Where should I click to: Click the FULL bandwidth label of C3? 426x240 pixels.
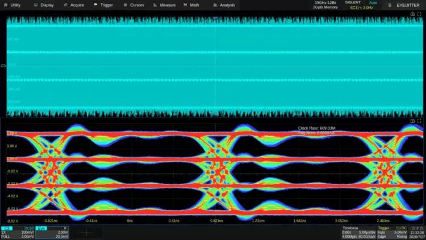point(6,237)
